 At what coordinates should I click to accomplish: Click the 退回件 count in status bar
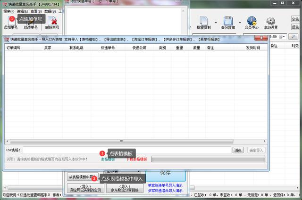click(284, 195)
